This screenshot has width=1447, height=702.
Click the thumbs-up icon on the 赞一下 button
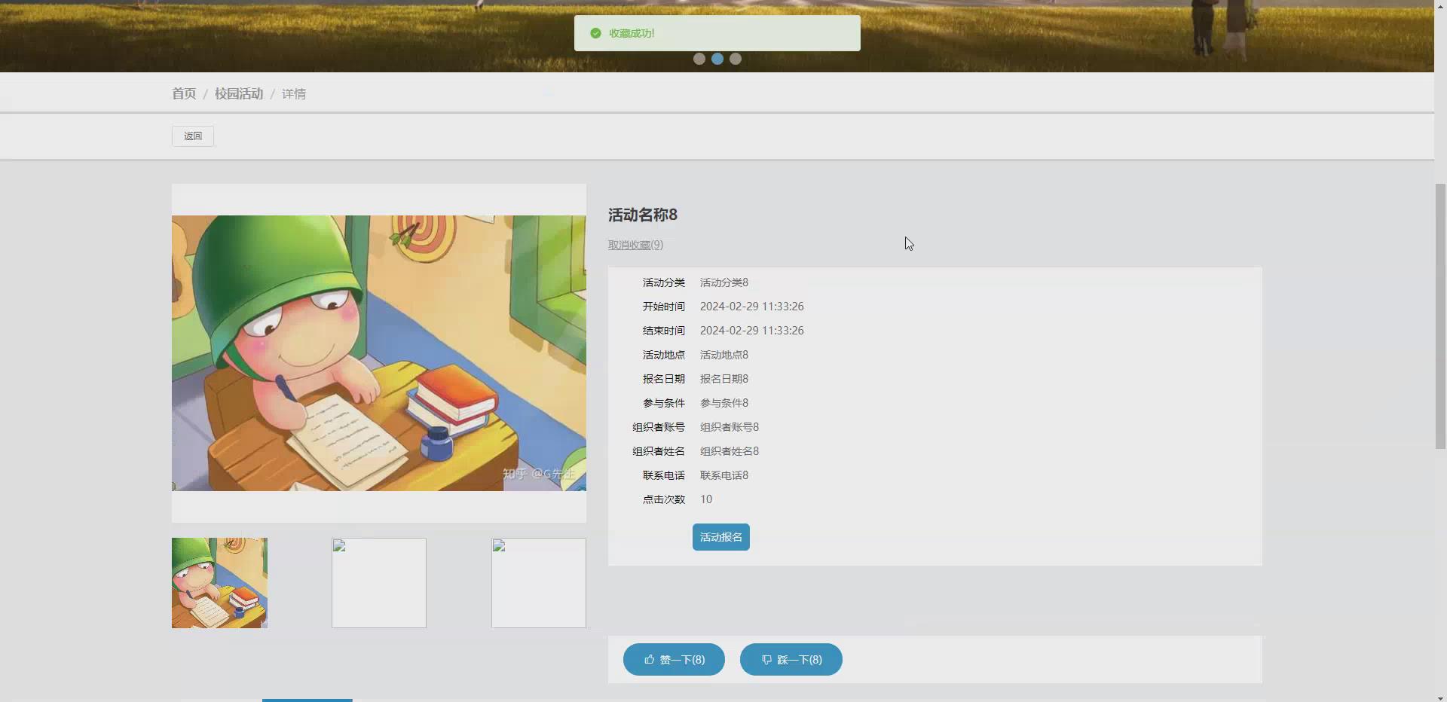coord(649,660)
